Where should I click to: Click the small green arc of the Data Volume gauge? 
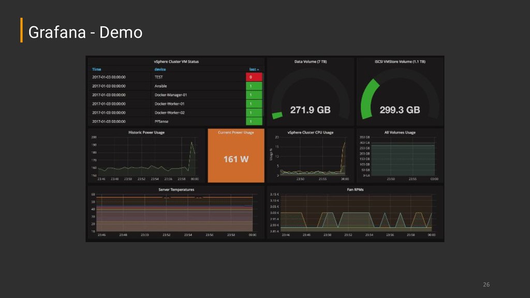click(277, 115)
